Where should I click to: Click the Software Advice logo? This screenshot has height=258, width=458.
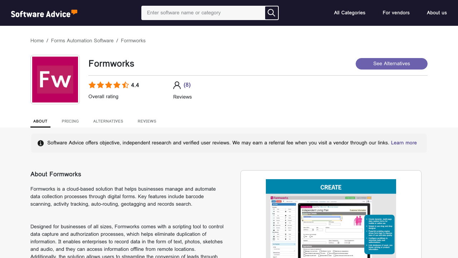coord(44,14)
